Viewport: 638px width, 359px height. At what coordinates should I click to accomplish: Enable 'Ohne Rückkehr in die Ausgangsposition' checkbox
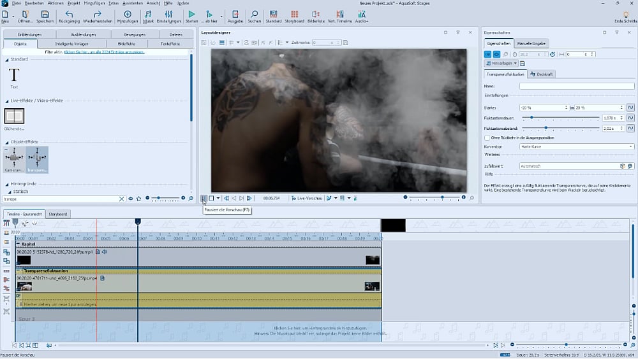pos(487,137)
